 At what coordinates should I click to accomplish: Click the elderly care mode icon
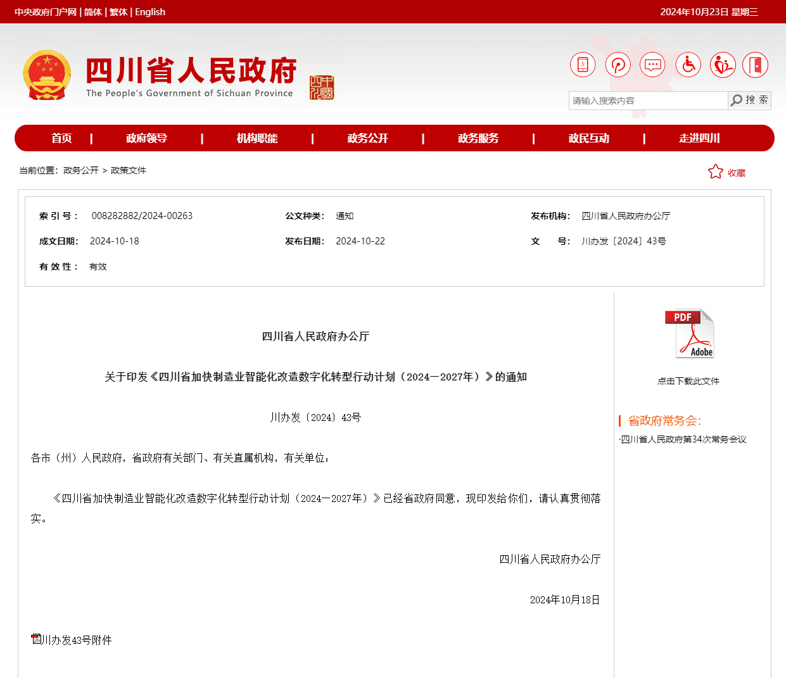(x=722, y=65)
